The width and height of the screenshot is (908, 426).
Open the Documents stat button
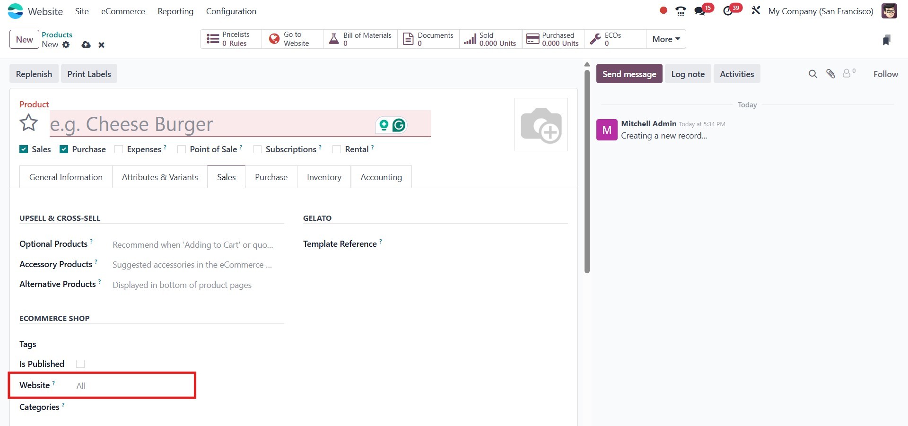[428, 39]
